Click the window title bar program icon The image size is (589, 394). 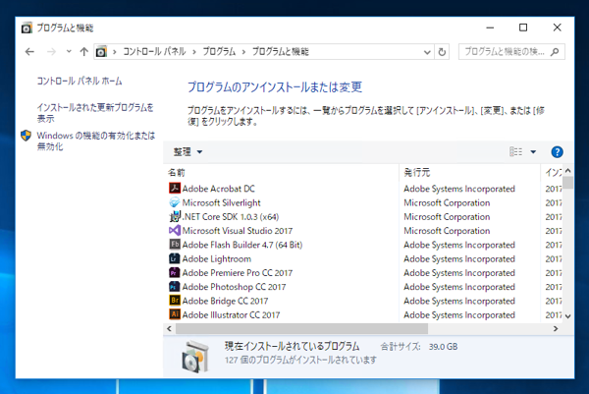[27, 28]
